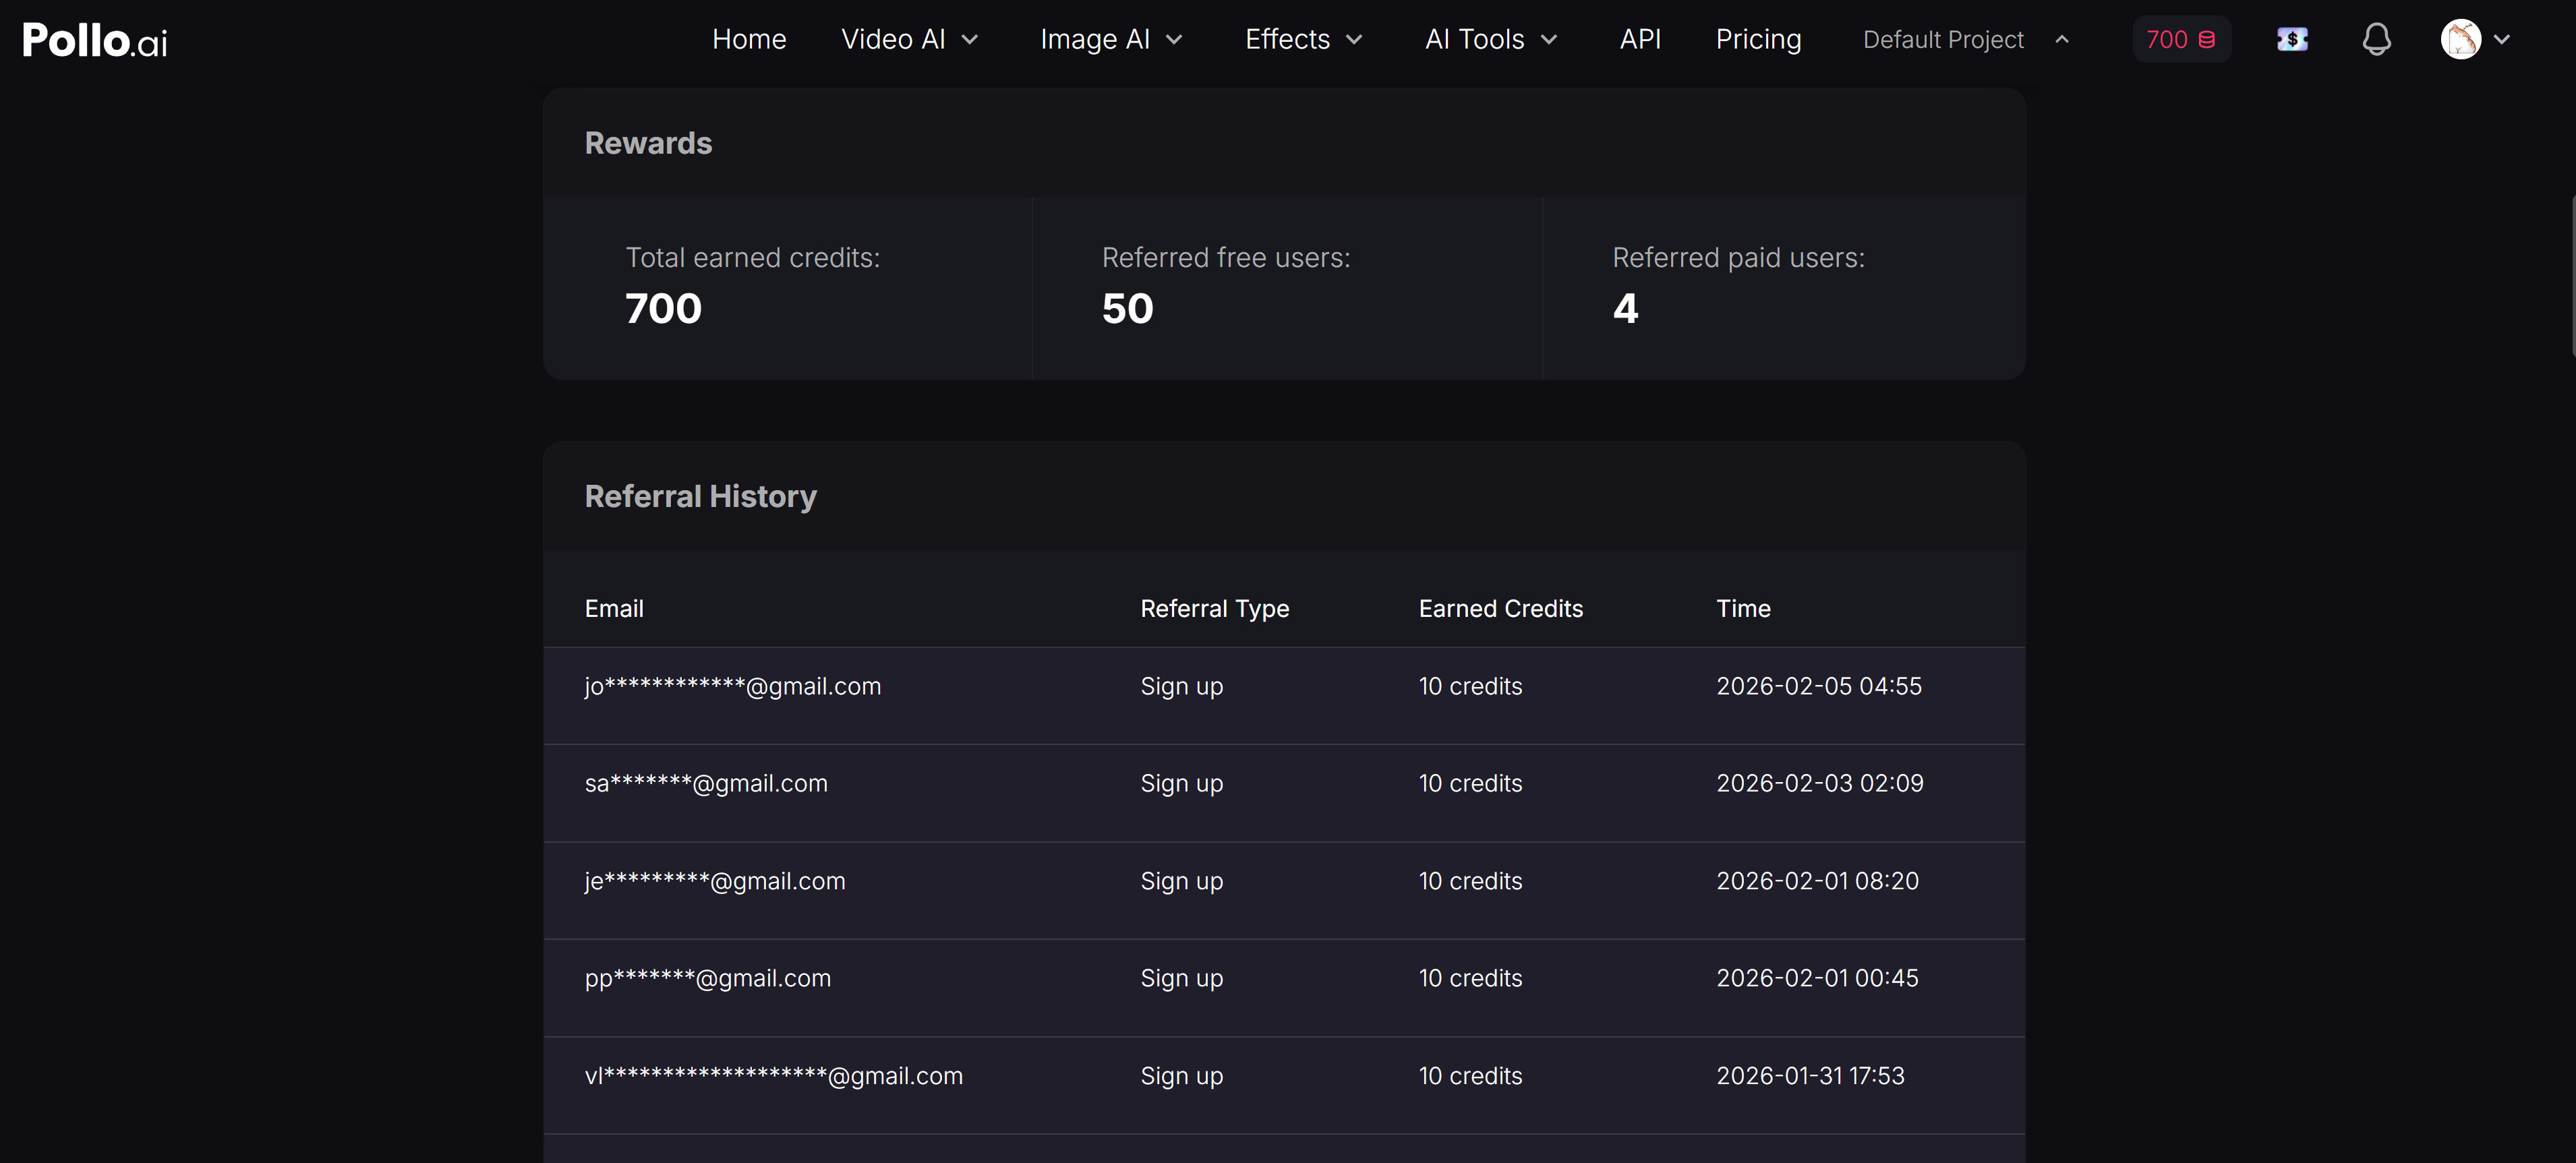The image size is (2576, 1163).
Task: Click the user avatar picture
Action: [2461, 39]
